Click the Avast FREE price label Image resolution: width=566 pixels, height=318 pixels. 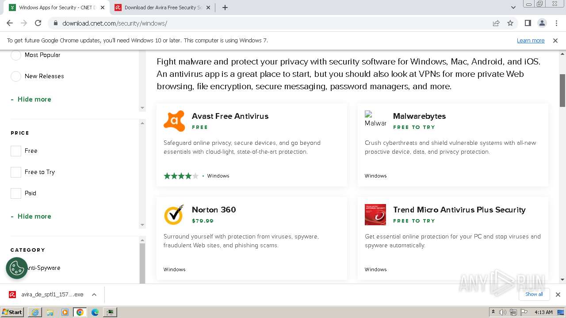pos(200,127)
